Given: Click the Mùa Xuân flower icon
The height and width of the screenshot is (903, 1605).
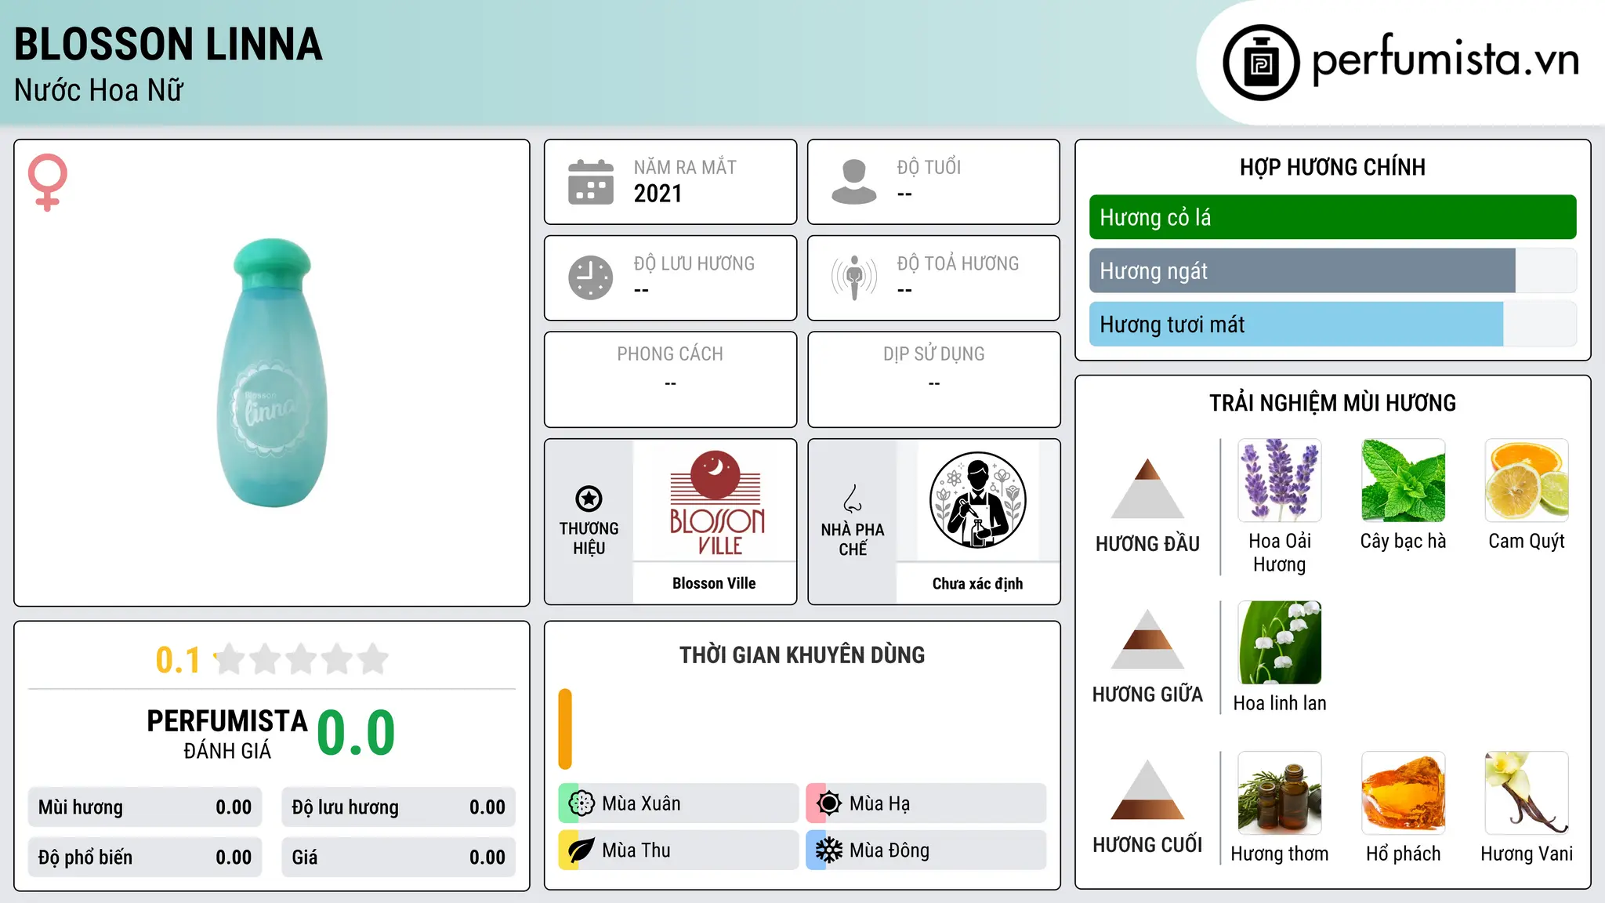Looking at the screenshot, I should tap(581, 803).
